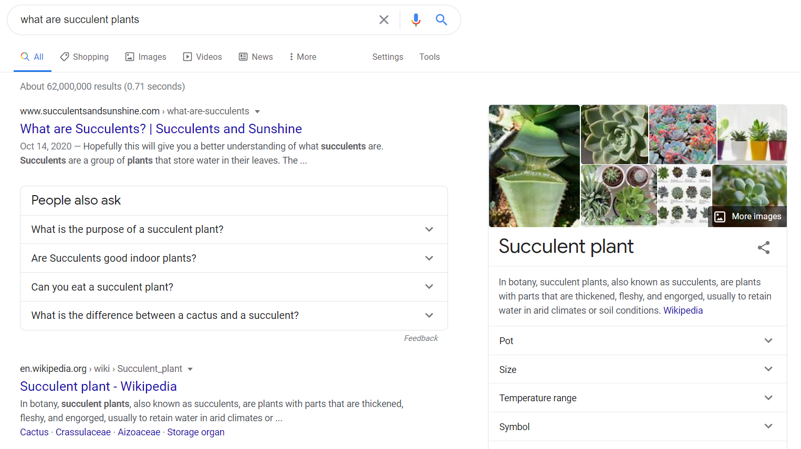
Task: Open the More images overlay button
Action: [748, 217]
